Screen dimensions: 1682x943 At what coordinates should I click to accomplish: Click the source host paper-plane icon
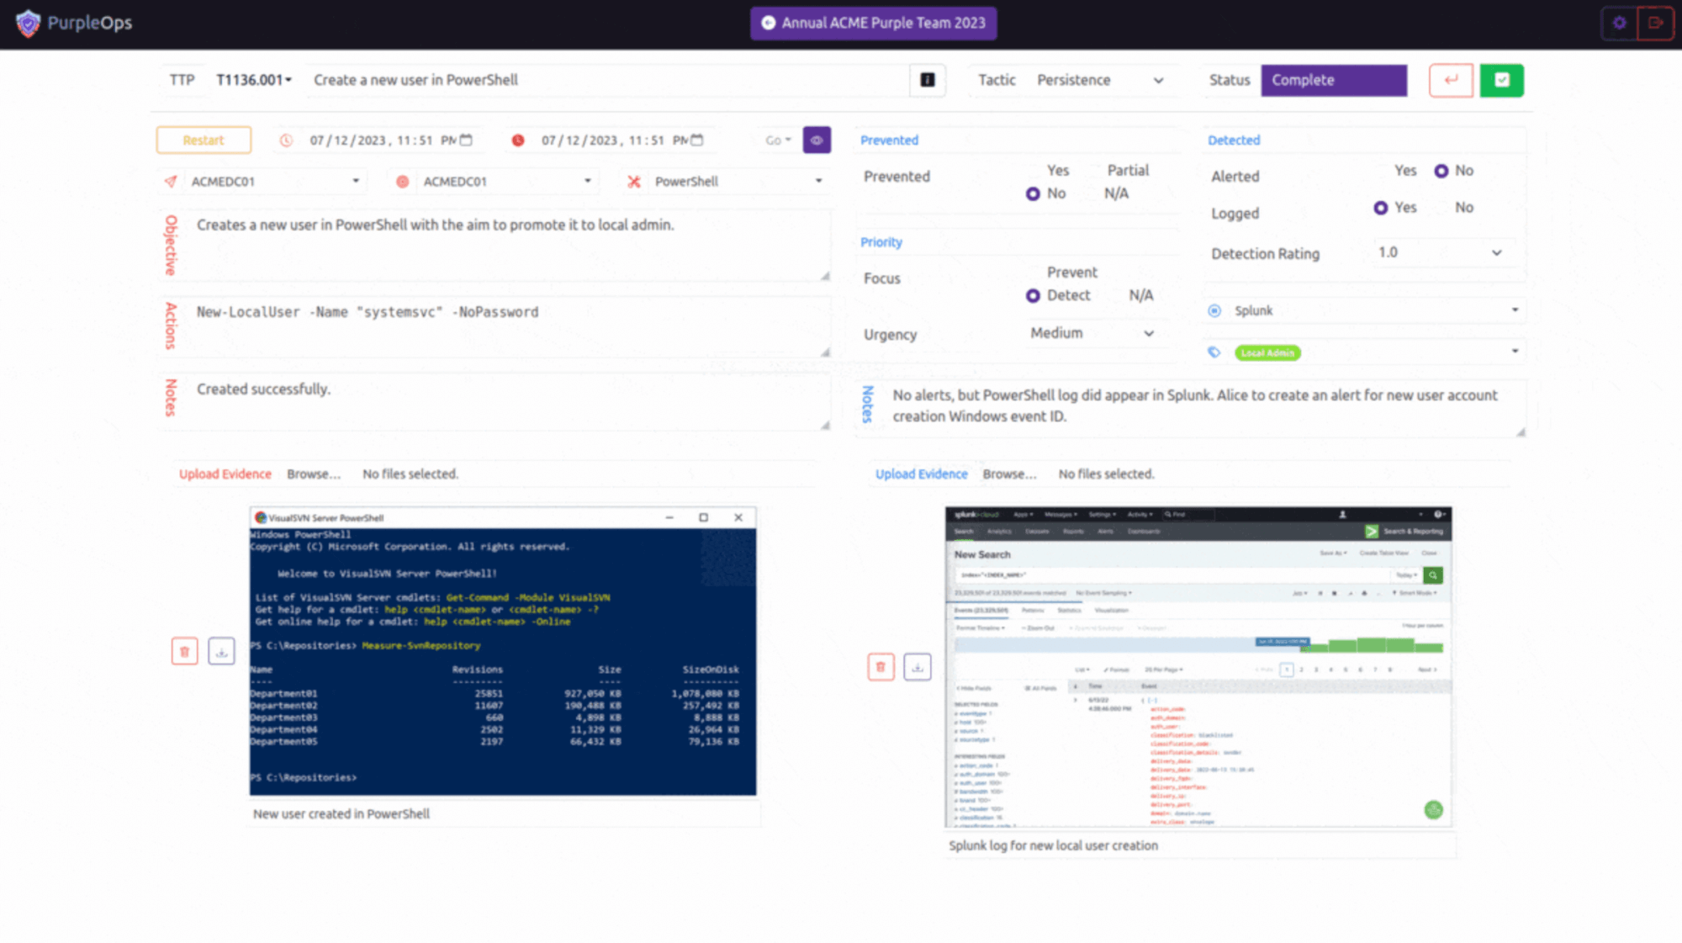pos(171,181)
